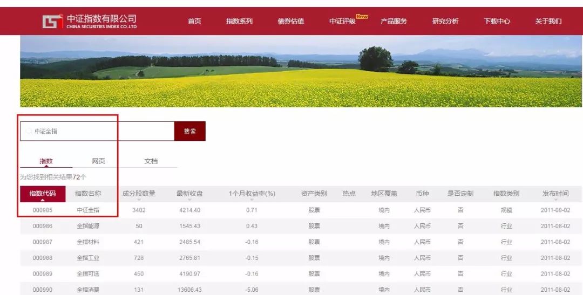Open index code 000988 in the table
Image resolution: width=583 pixels, height=295 pixels.
43,258
